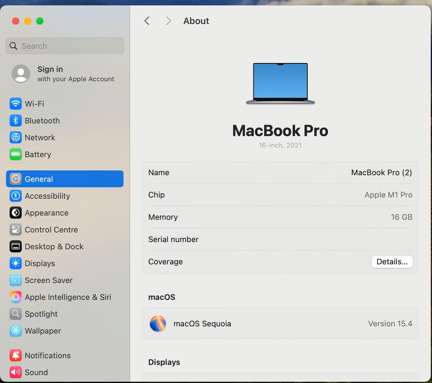Screen dimensions: 432x383
Task: Click the Apple M1 Pro chip value
Action: (x=388, y=195)
